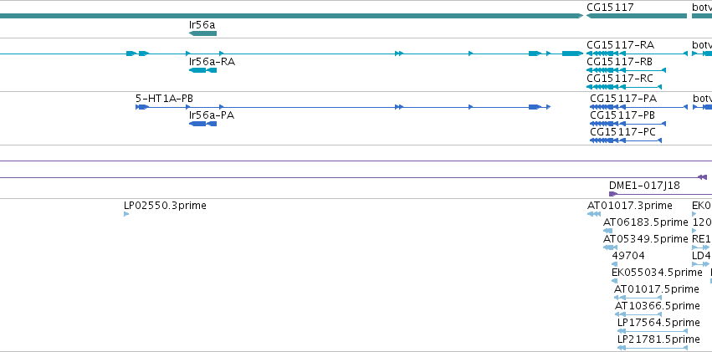Viewport: 712px width, 352px height.
Task: Click the AT10366.5prime EST label
Action: [x=657, y=306]
